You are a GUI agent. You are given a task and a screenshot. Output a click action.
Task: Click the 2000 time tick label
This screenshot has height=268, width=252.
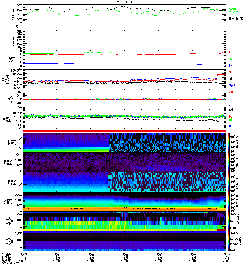coord(226,261)
